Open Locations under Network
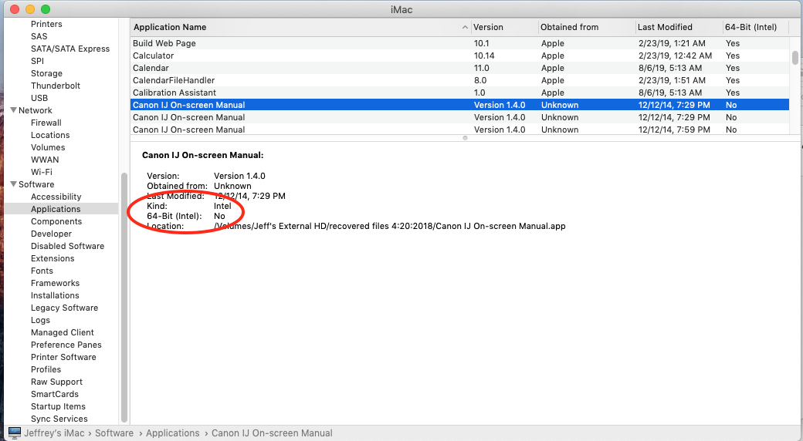Screen dimensions: 803x441 pyautogui.click(x=50, y=135)
